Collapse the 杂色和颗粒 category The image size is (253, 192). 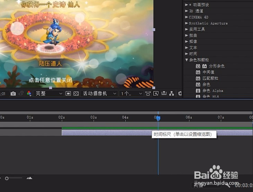(186, 60)
